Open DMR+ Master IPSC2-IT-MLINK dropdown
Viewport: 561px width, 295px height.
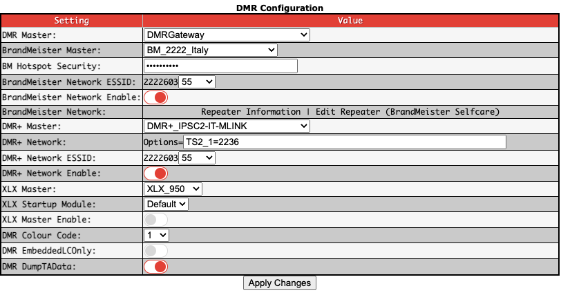(227, 126)
